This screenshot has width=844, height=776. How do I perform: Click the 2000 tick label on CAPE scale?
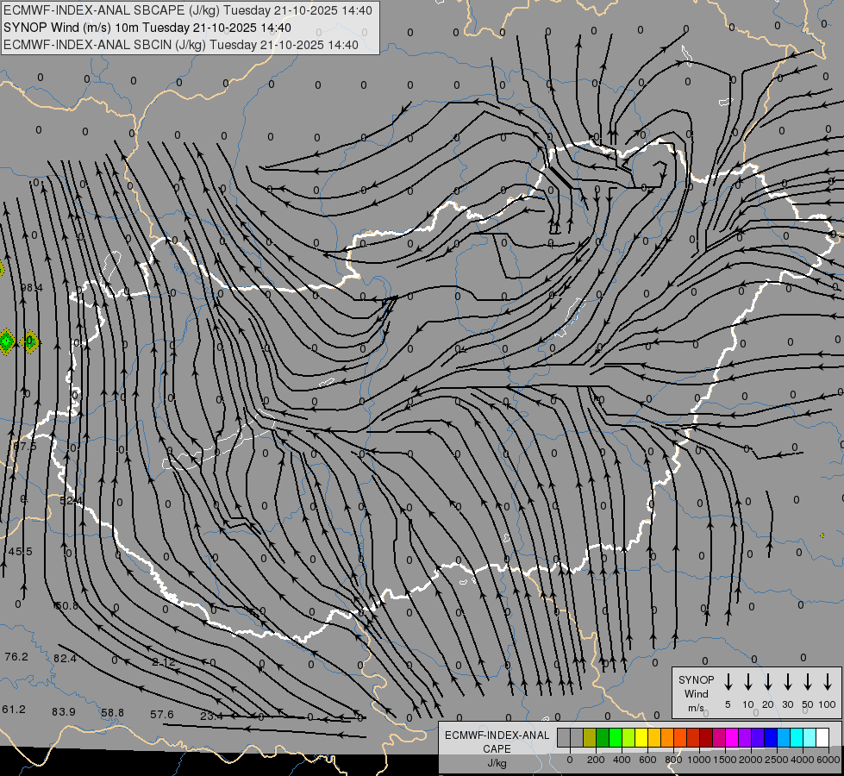click(751, 760)
